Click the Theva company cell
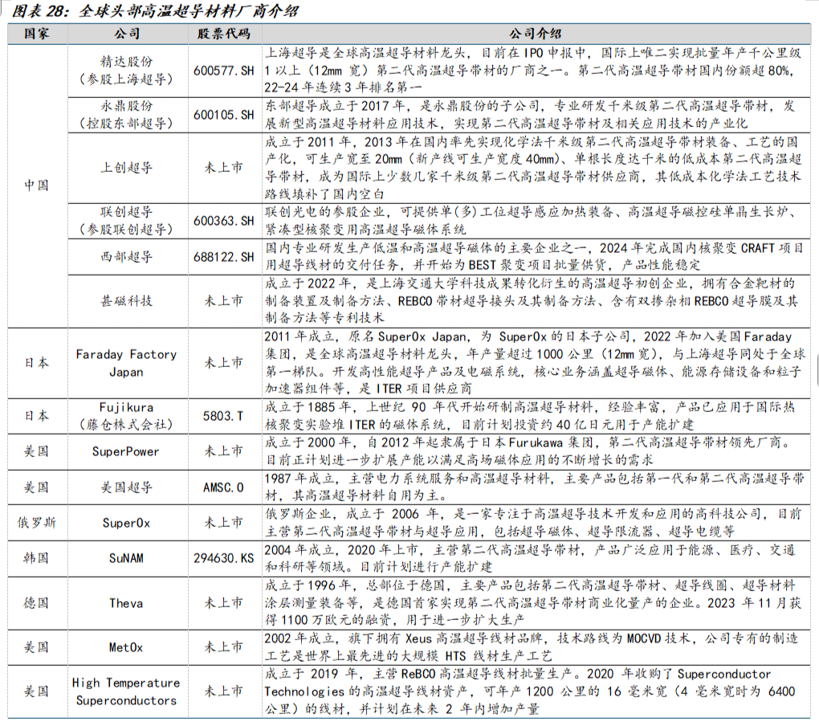 click(126, 603)
